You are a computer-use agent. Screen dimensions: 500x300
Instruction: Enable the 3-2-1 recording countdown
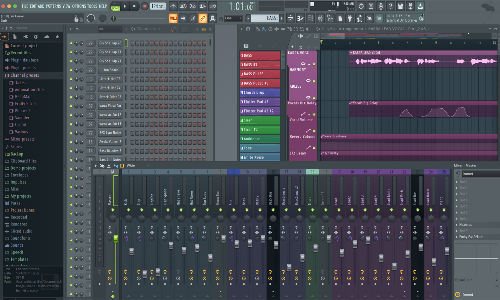(x=193, y=6)
